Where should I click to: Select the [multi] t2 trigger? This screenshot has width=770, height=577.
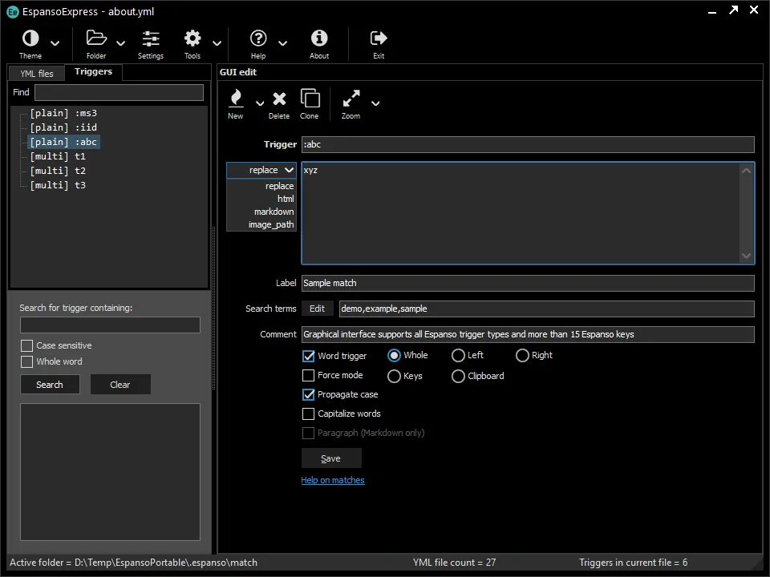point(58,171)
